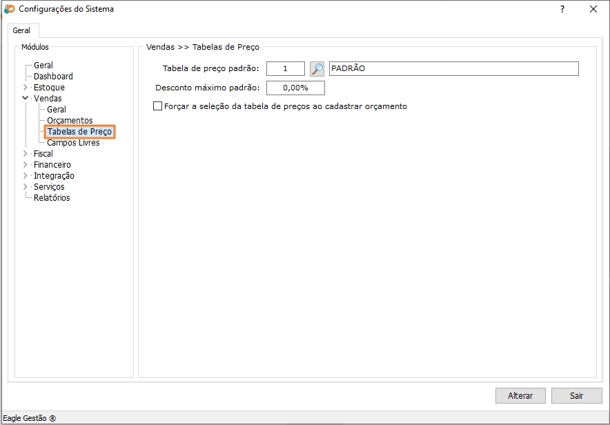
Task: Expand the Integração tree node
Action: point(26,176)
